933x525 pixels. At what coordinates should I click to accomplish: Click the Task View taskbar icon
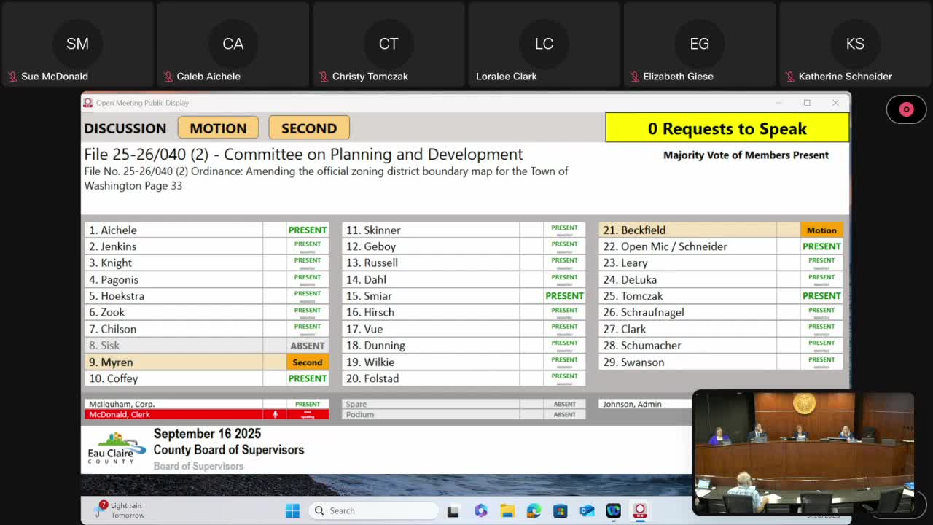[453, 510]
